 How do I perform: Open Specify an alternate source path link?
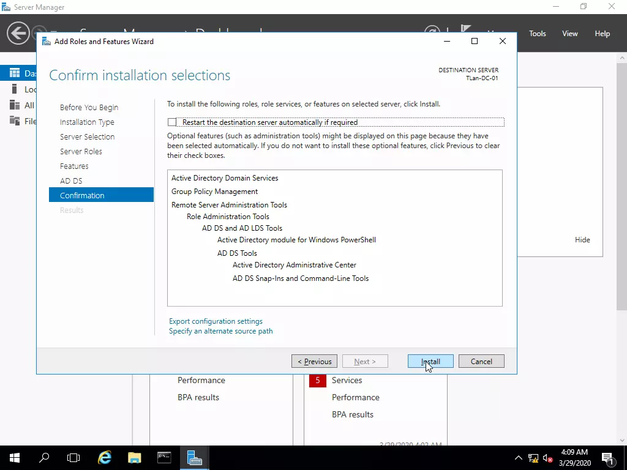221,331
